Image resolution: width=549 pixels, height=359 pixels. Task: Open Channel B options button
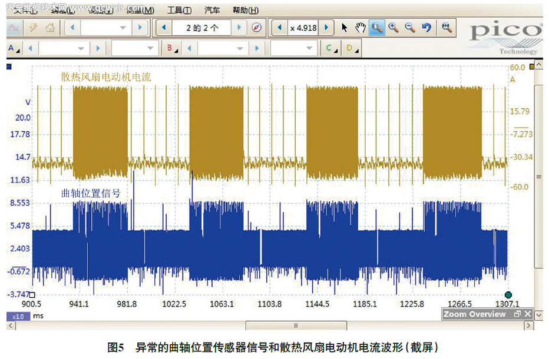point(171,48)
